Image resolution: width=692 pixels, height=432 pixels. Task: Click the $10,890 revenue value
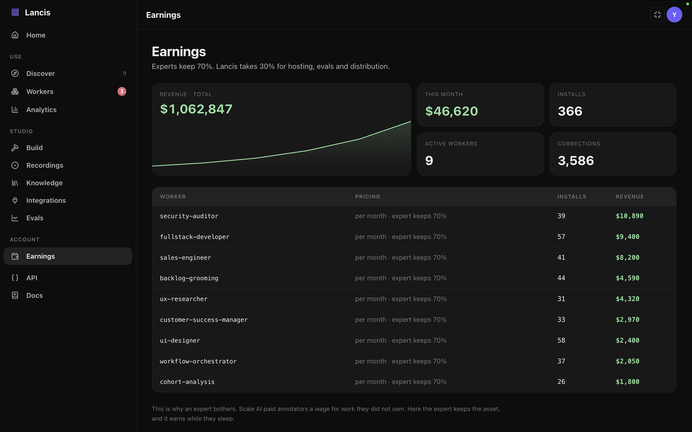click(629, 216)
